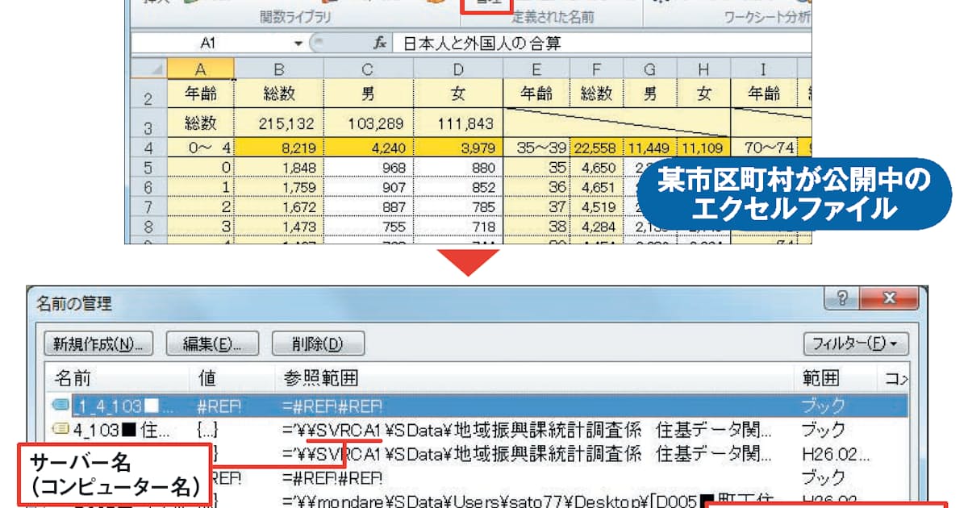Click the icon beside the _1_4_103 name entry
This screenshot has height=508, width=968.
[60, 406]
